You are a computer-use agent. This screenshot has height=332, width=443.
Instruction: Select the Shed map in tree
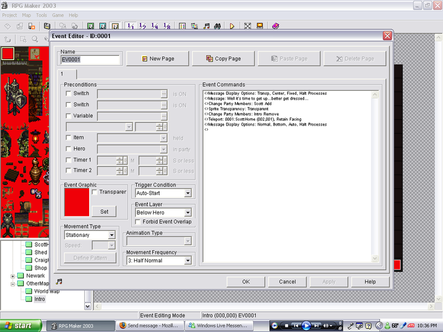tap(40, 252)
